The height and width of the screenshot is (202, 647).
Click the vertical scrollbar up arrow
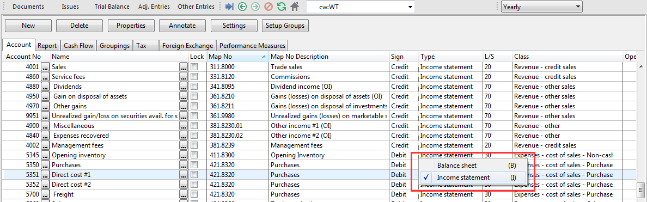(x=640, y=66)
